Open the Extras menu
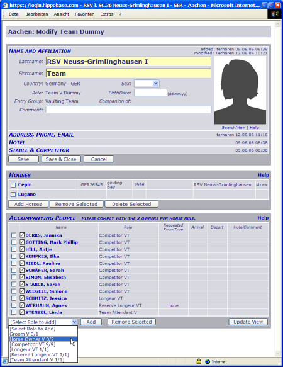This screenshot has height=367, width=283. (x=107, y=14)
